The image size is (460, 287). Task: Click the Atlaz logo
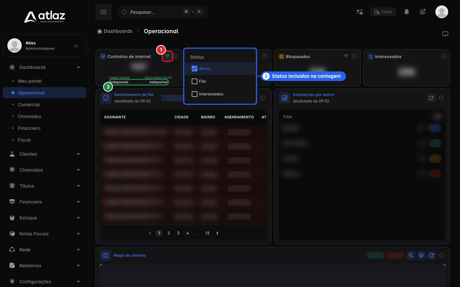44,17
